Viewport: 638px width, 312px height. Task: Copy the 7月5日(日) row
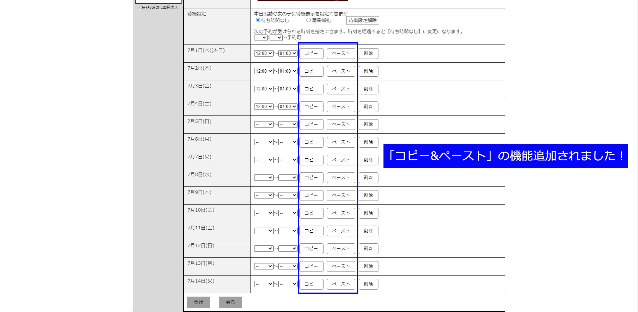pos(311,125)
